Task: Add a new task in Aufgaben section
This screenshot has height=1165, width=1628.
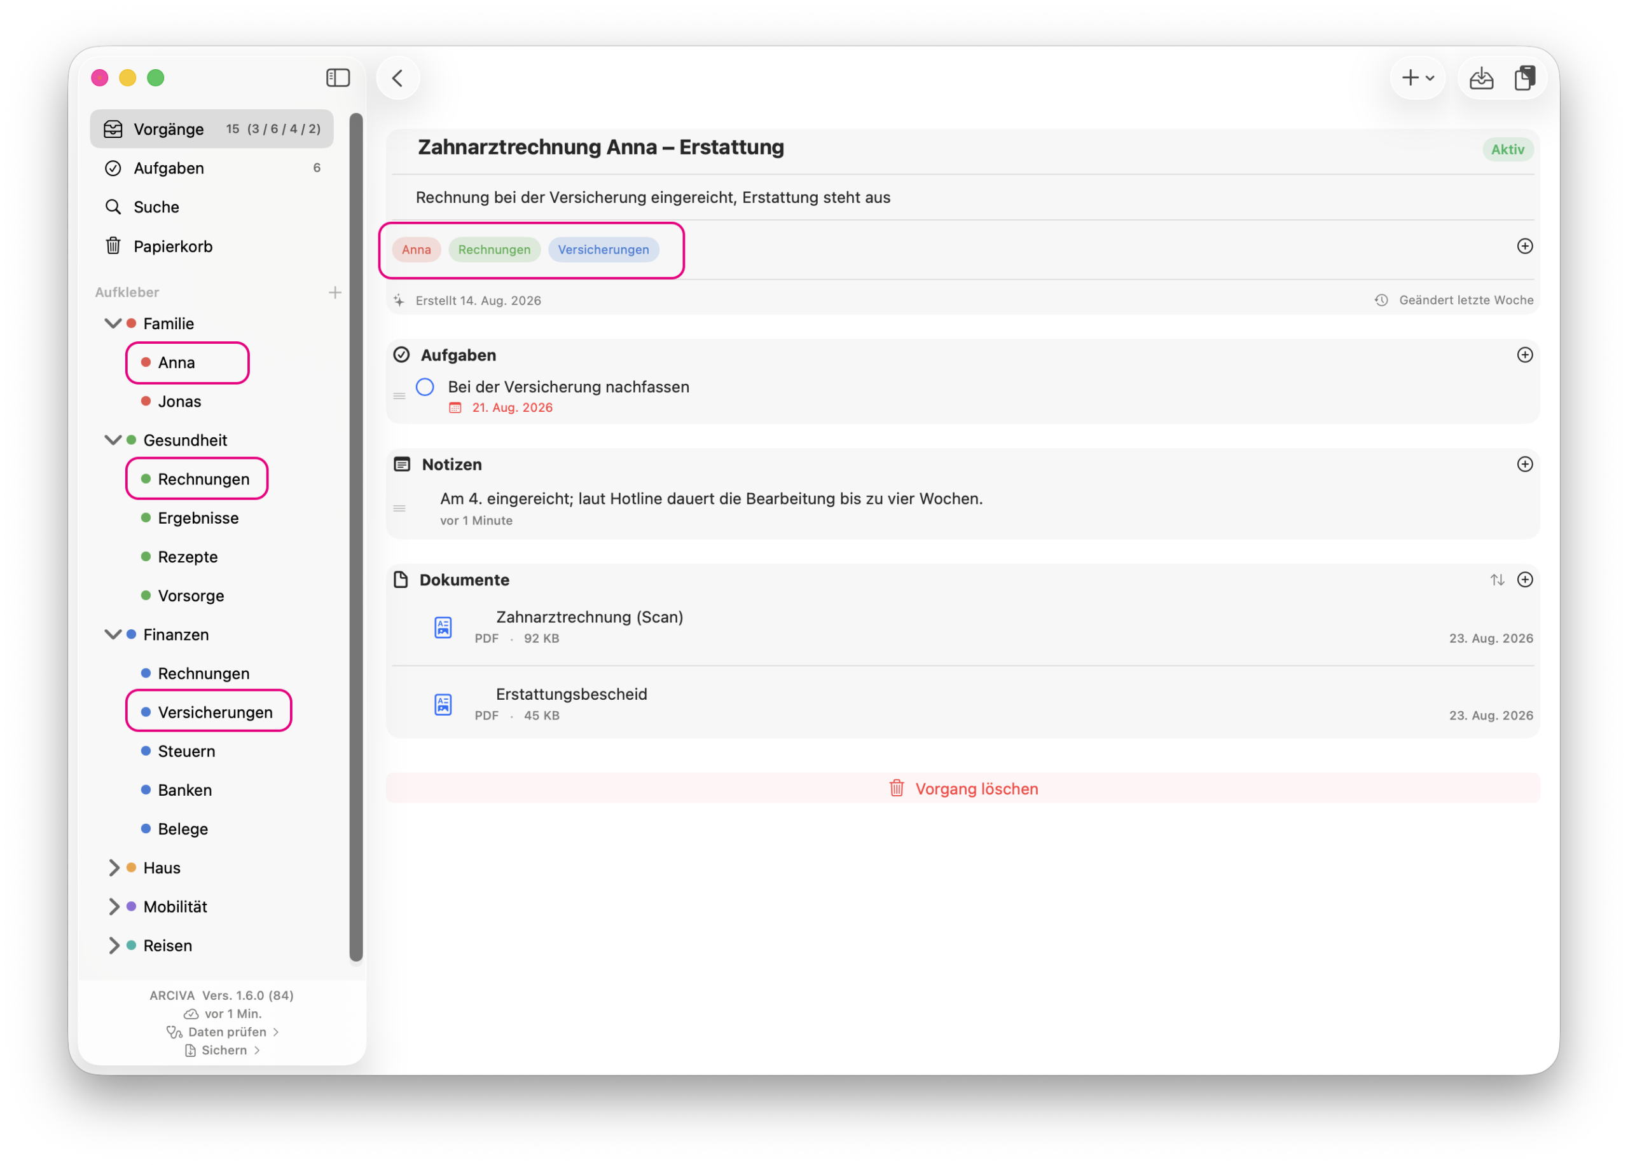Action: [1524, 355]
